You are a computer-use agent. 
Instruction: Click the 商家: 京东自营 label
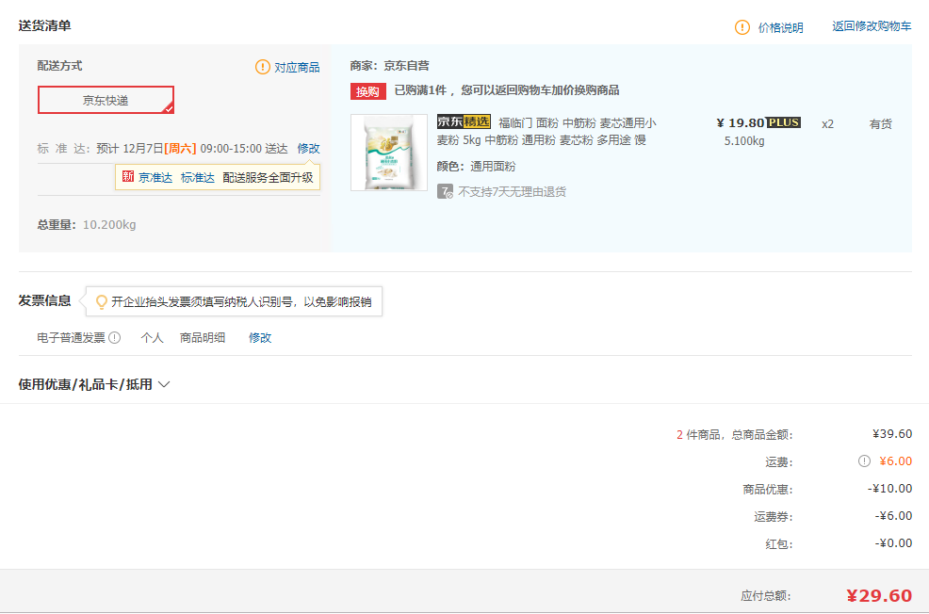(x=389, y=66)
